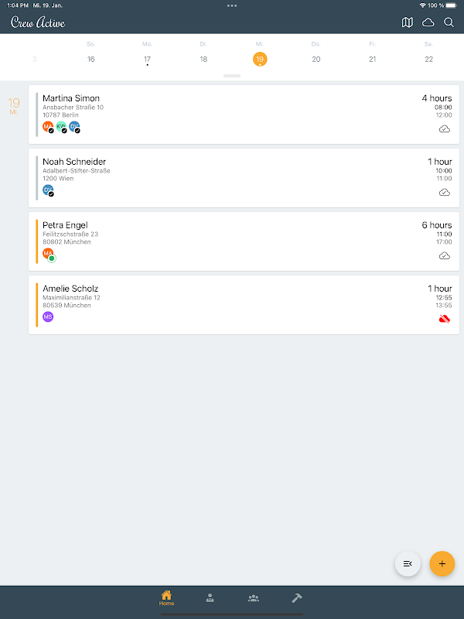Open the hammer tools tab
Screen dimensions: 464x619
pyautogui.click(x=296, y=598)
